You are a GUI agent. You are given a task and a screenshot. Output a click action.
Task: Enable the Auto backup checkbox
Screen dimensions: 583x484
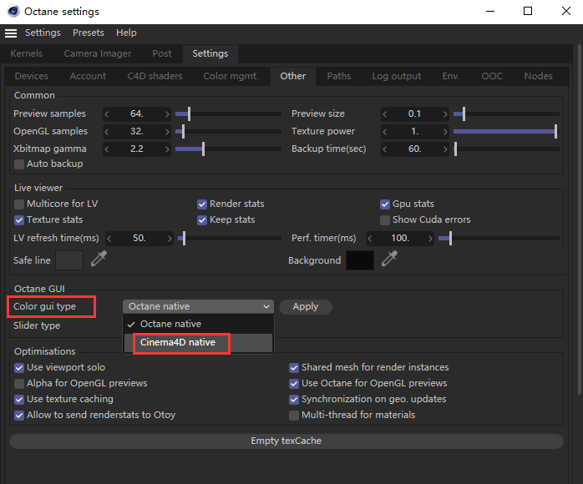pyautogui.click(x=19, y=164)
